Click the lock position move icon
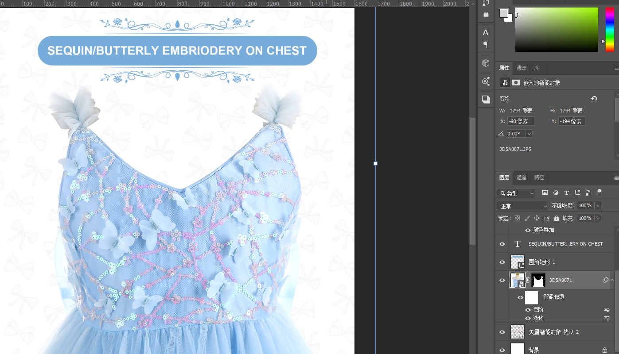 coord(537,218)
